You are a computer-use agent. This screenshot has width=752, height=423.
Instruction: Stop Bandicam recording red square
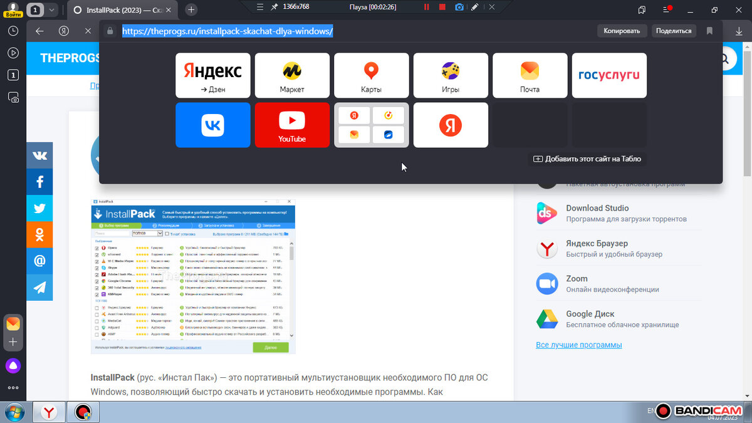tap(442, 7)
